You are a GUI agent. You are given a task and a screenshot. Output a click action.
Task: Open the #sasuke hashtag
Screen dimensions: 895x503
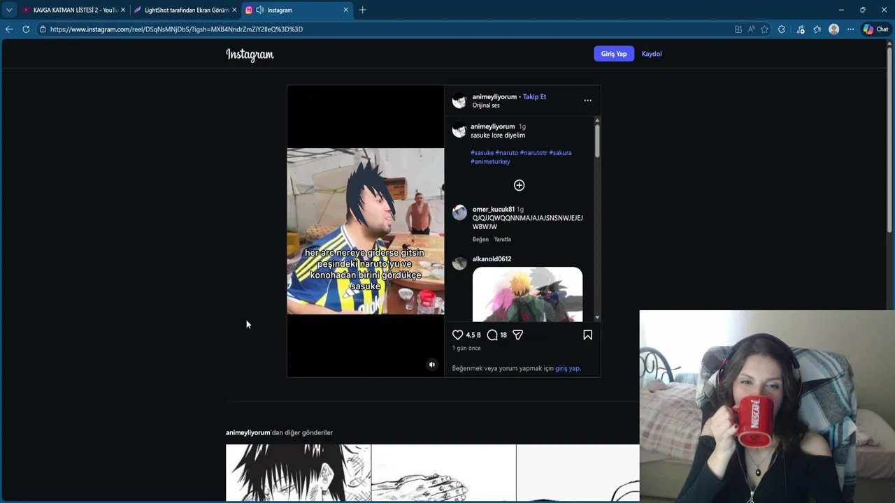(x=482, y=152)
